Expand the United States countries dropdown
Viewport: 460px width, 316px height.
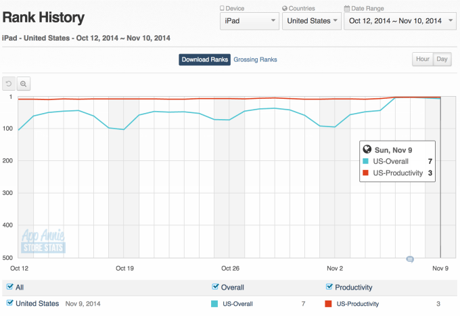click(x=310, y=21)
